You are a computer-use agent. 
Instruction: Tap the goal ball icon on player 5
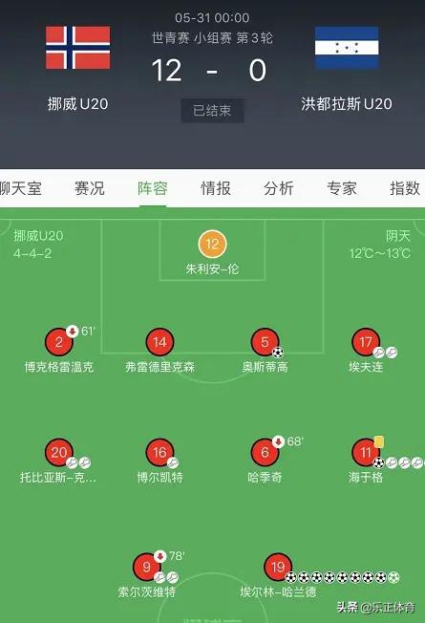(x=278, y=352)
